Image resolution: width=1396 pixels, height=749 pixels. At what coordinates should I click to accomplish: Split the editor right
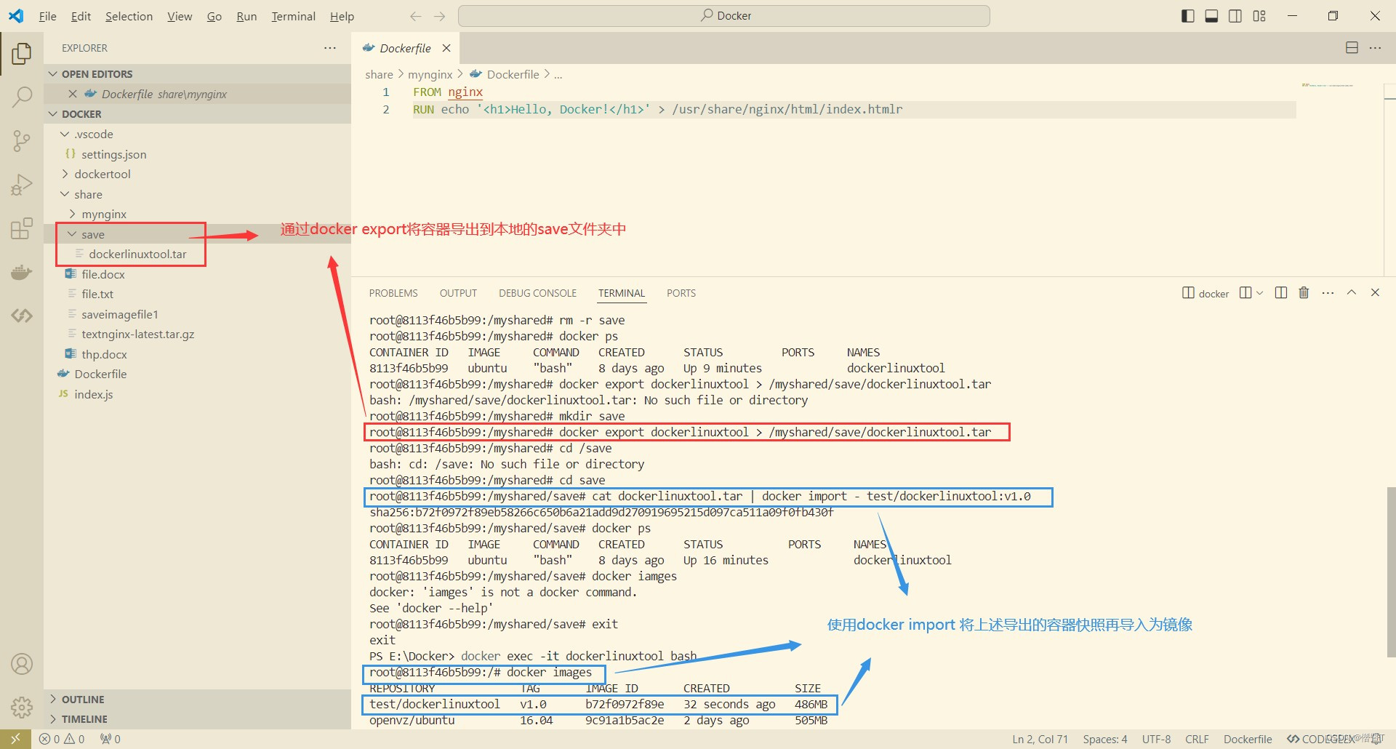click(x=1352, y=48)
